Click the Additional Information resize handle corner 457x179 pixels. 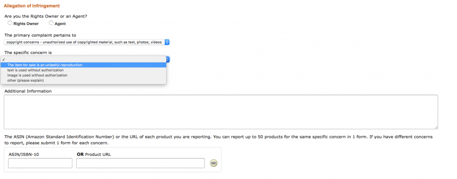(436, 127)
